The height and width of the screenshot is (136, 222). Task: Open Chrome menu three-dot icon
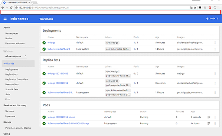(x=220, y=8)
